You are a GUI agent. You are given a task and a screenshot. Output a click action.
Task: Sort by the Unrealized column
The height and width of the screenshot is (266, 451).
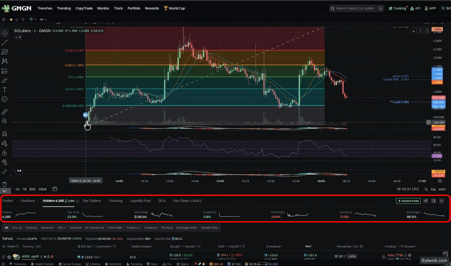pos(274,246)
